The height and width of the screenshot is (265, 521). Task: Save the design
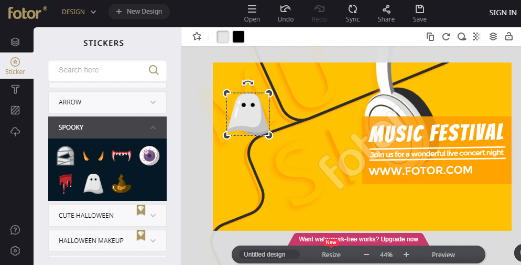click(420, 14)
